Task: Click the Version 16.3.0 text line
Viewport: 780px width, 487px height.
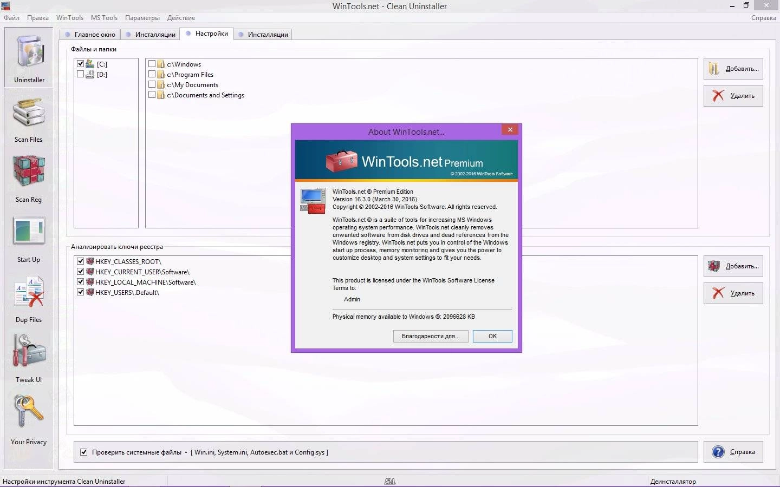Action: coord(375,199)
